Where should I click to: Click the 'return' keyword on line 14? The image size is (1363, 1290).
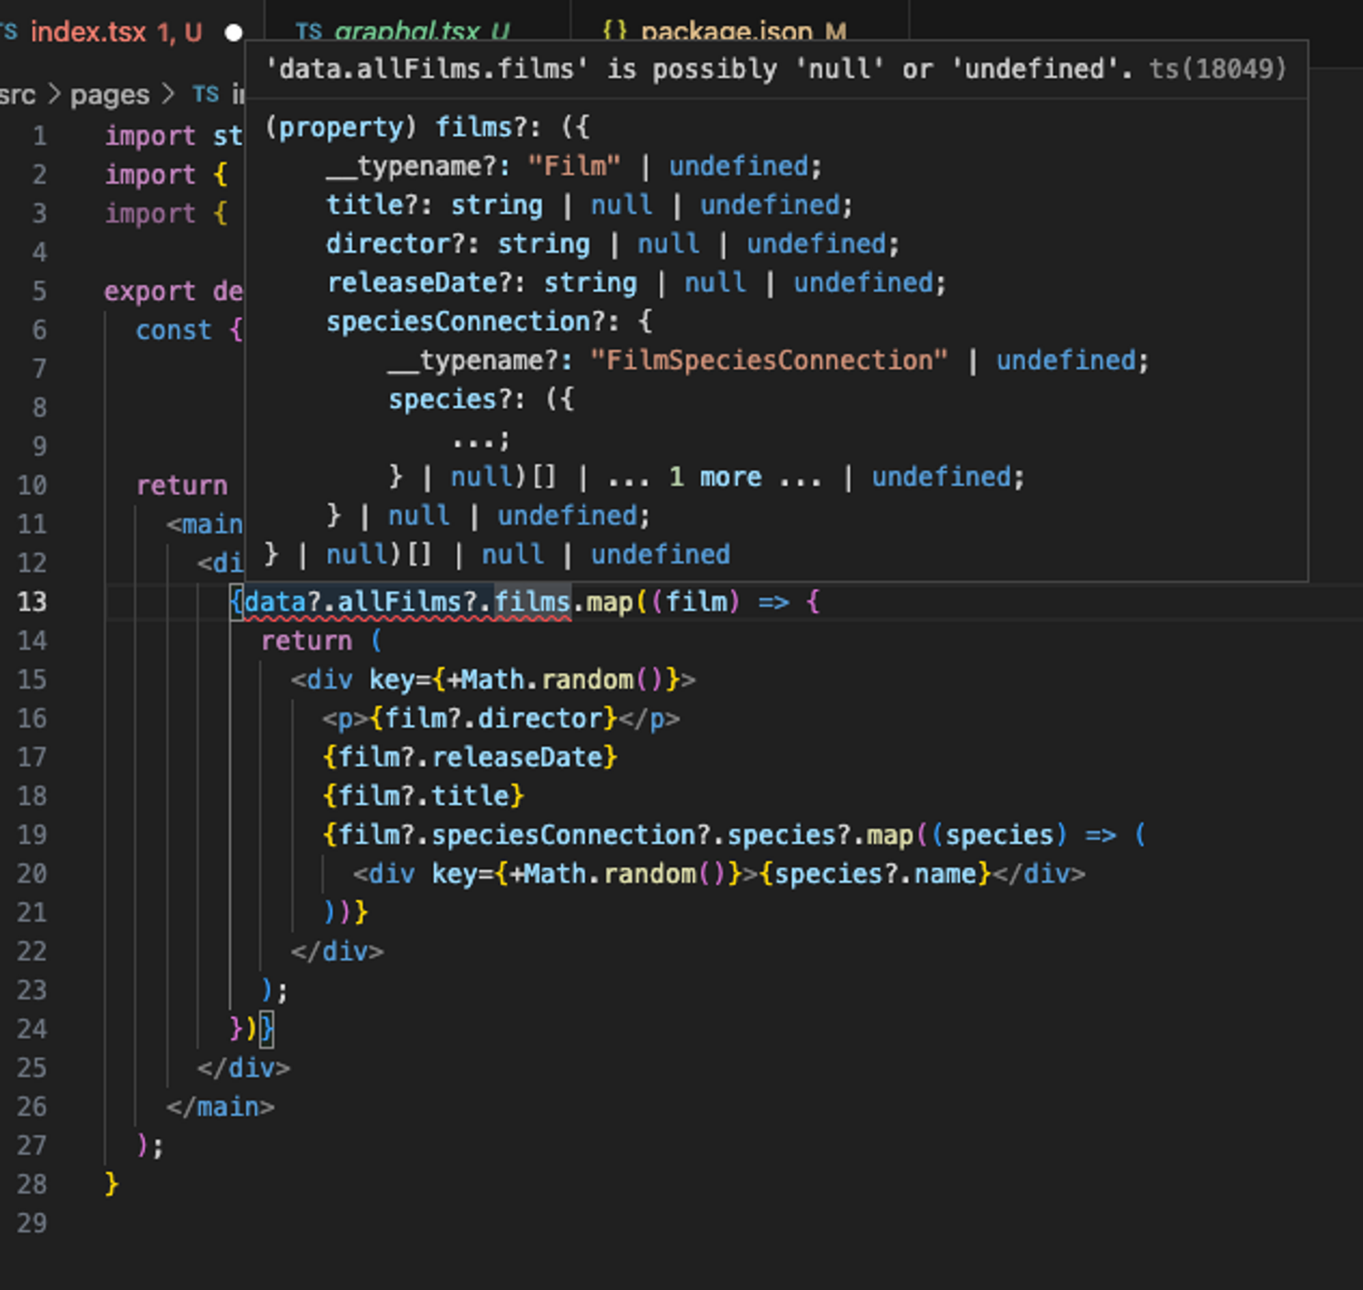coord(307,641)
